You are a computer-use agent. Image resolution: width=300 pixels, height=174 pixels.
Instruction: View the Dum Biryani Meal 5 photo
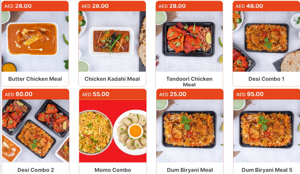pos(267,131)
